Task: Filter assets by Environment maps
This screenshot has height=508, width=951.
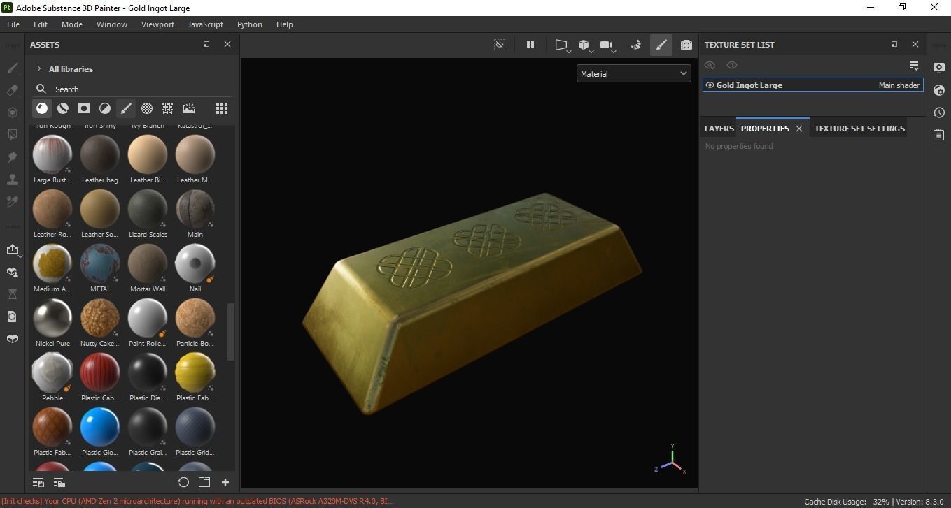Action: [x=189, y=108]
